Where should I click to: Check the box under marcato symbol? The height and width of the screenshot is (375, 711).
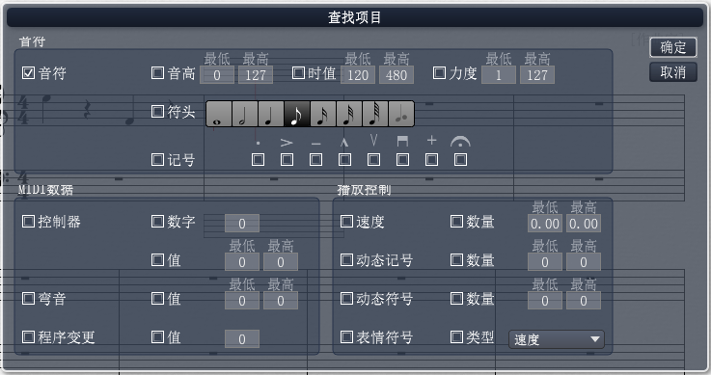click(345, 159)
